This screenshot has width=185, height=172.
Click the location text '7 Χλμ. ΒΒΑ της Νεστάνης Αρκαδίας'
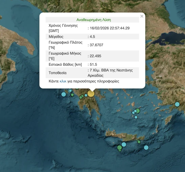110,73
